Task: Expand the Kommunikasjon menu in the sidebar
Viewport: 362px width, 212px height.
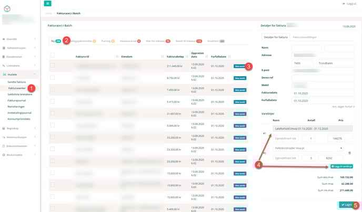Action: [x=35, y=137]
